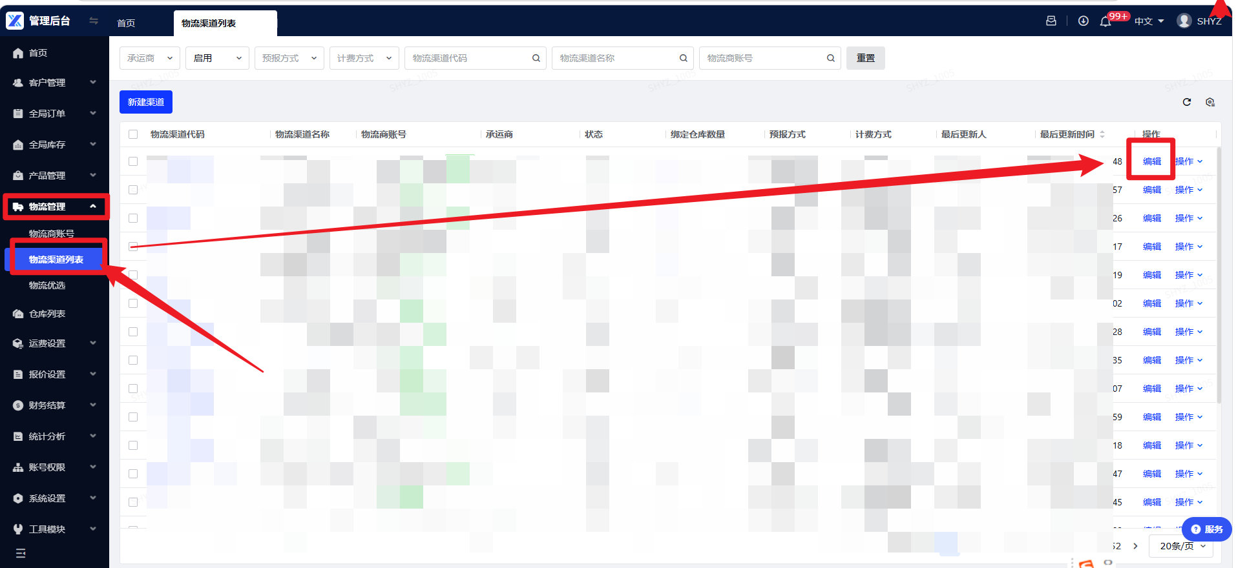Click the 新建渠道 button
Screen dimensions: 1236x568
coord(146,102)
